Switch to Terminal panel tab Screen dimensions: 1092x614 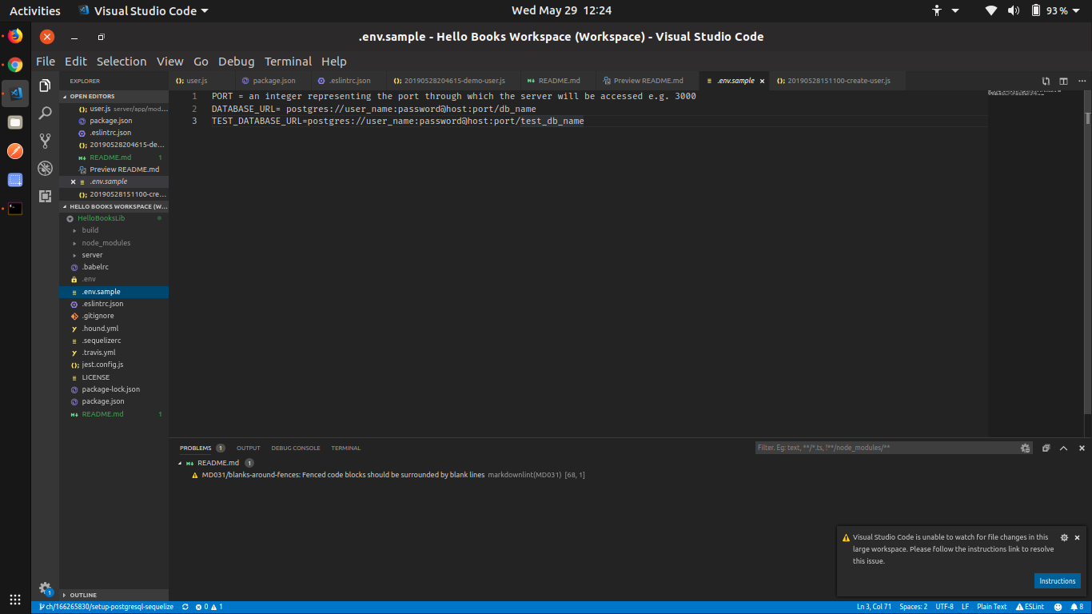pos(345,449)
